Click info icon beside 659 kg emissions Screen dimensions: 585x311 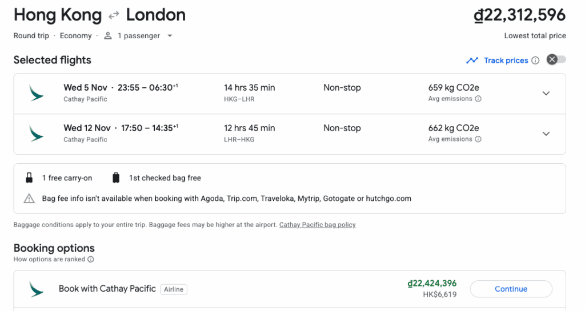pos(478,99)
